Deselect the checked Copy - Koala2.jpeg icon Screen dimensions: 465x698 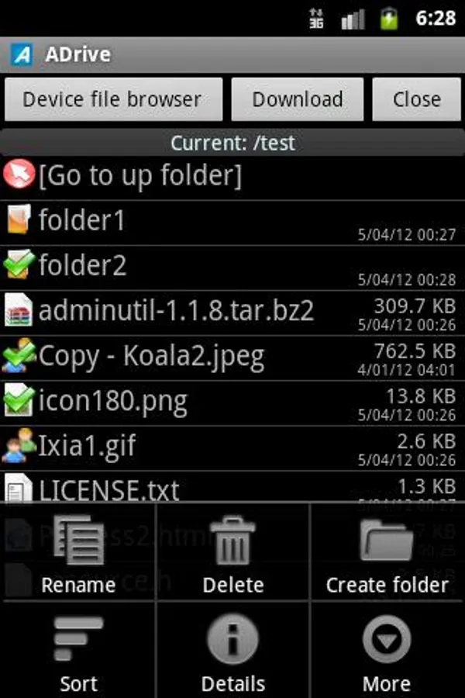tap(19, 355)
